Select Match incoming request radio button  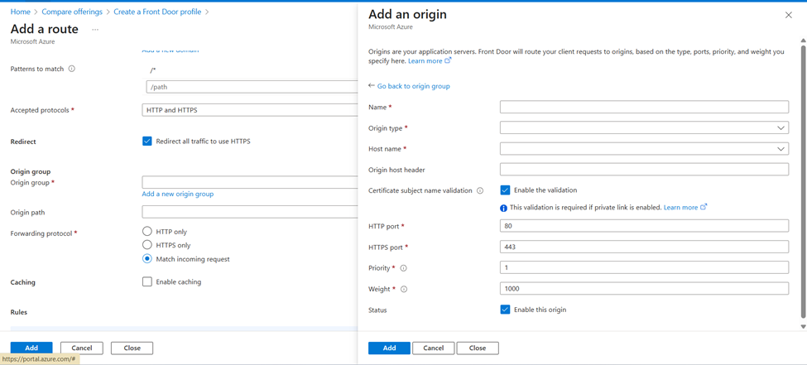pos(147,259)
